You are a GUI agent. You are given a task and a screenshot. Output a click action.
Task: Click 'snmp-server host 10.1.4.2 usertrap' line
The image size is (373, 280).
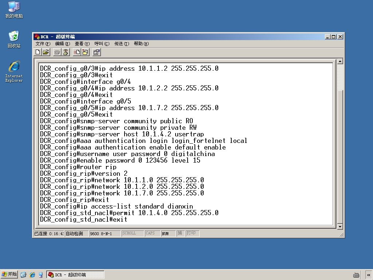[x=122, y=134]
